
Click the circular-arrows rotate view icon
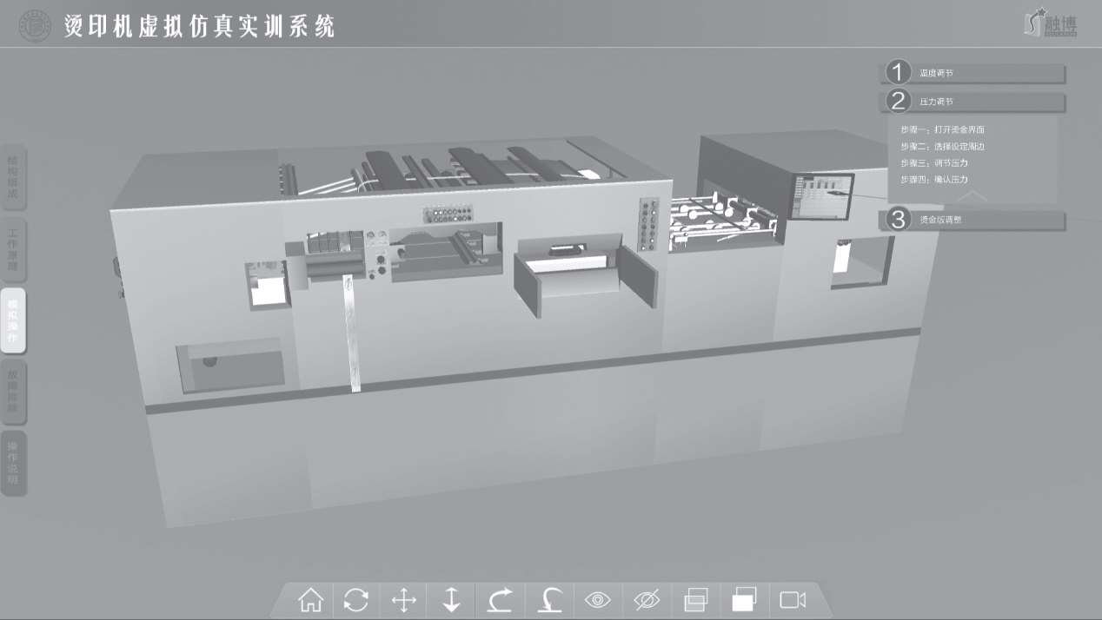click(x=356, y=600)
